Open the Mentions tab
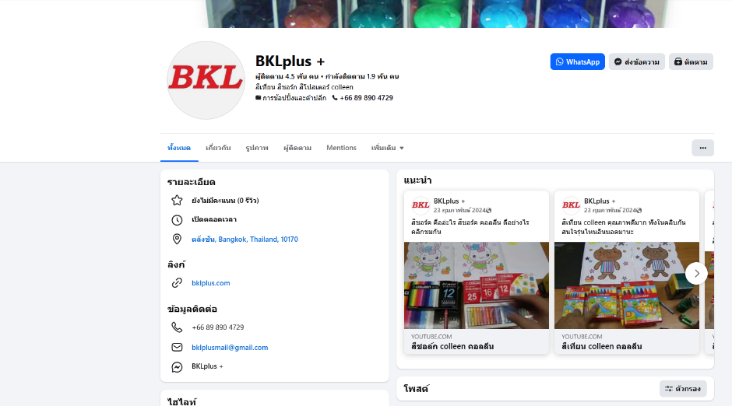 pyautogui.click(x=341, y=148)
